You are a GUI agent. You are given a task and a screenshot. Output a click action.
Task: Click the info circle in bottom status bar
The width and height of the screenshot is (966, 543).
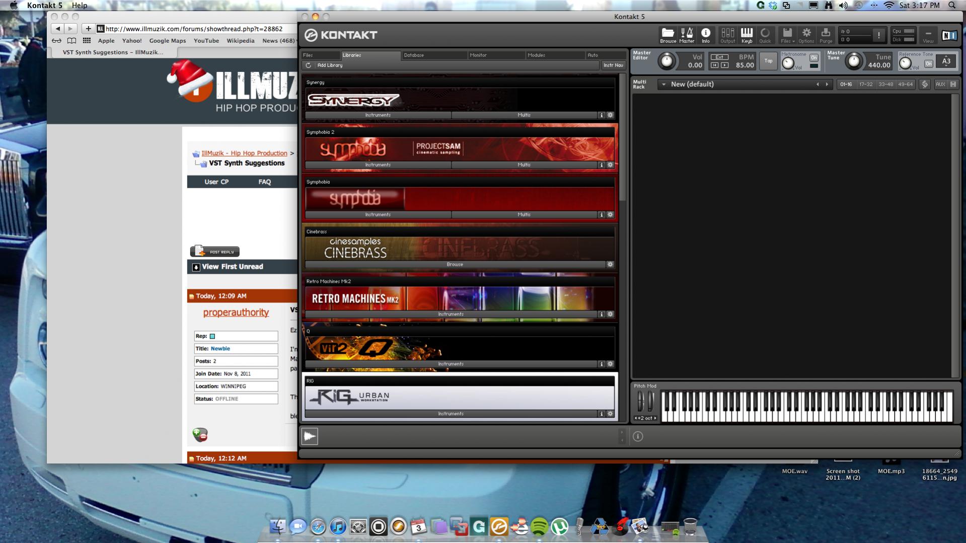[x=638, y=437]
